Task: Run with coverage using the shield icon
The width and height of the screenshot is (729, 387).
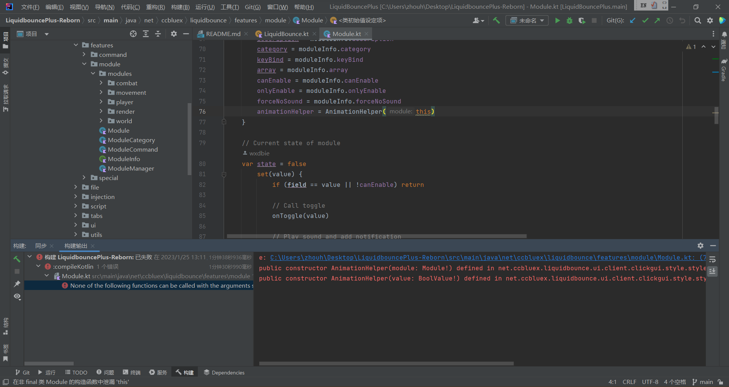Action: (x=582, y=20)
